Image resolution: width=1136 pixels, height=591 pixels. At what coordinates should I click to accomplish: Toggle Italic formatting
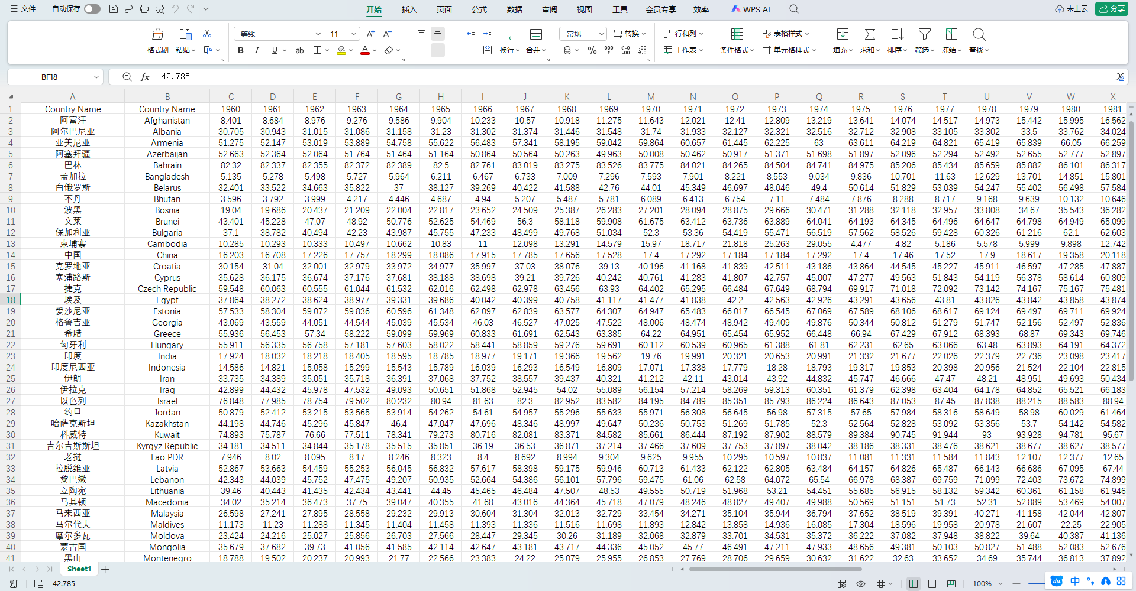(x=257, y=51)
